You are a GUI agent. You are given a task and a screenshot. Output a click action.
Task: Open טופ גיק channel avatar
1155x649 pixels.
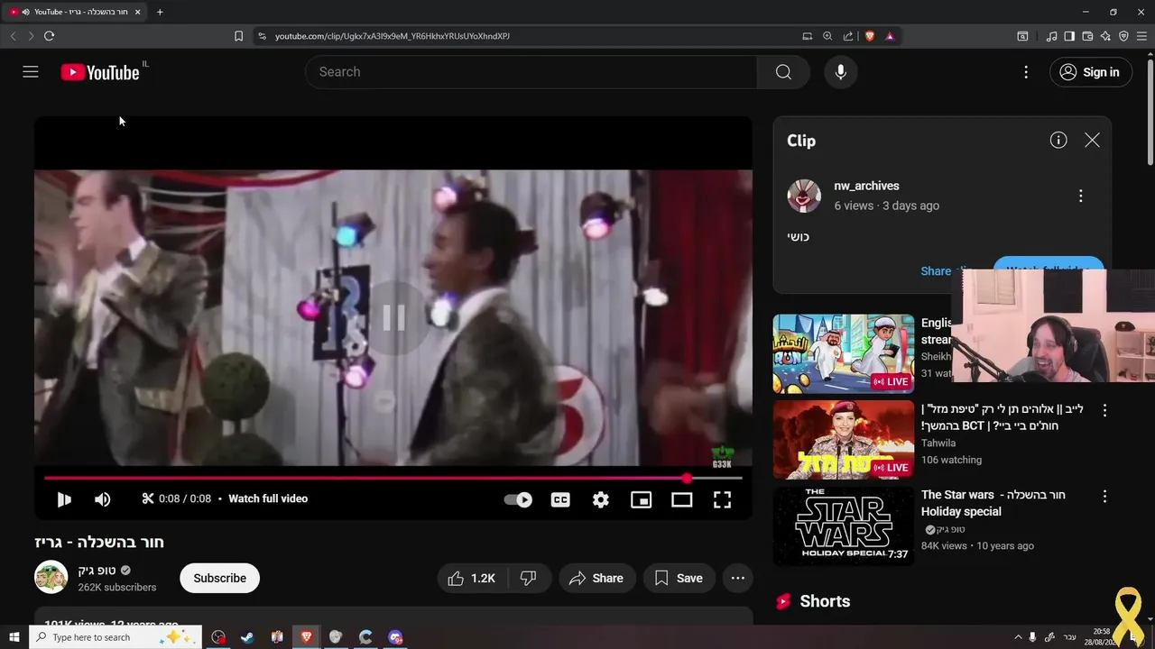coord(51,577)
